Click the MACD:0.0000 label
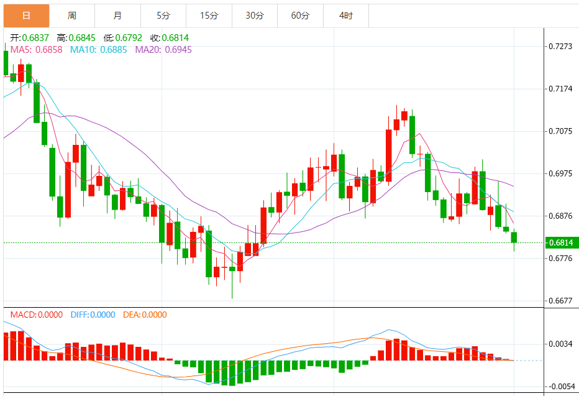This screenshot has height=396, width=579. [36, 315]
